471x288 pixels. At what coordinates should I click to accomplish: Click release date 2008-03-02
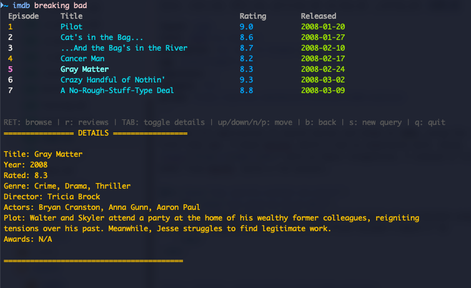[323, 80]
